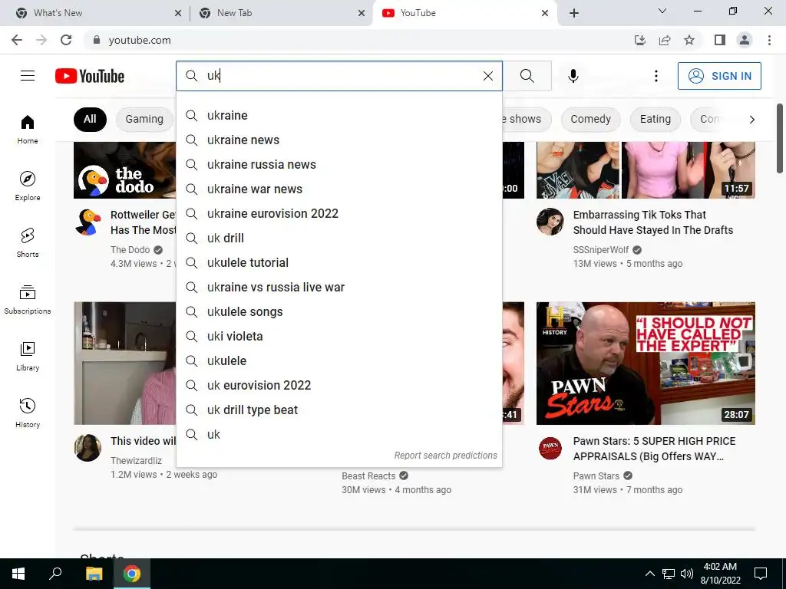Viewport: 786px width, 589px height.
Task: Reload the page
Action: tap(66, 40)
